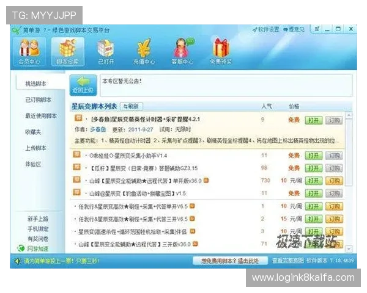Click scrollbar down arrow in script list
The image size is (367, 293).
click(x=349, y=249)
